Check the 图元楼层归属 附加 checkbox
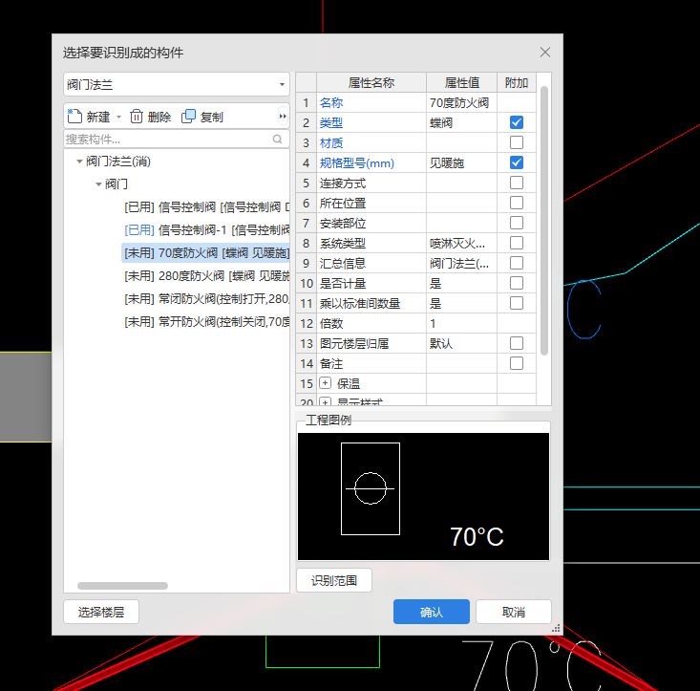Image resolution: width=700 pixels, height=691 pixels. click(517, 343)
